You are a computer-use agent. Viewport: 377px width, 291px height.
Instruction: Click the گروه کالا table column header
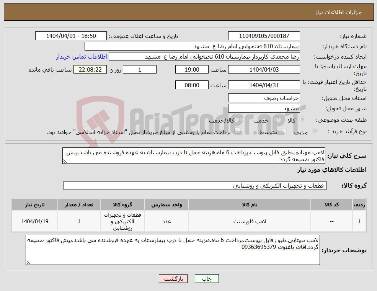pos(122,205)
